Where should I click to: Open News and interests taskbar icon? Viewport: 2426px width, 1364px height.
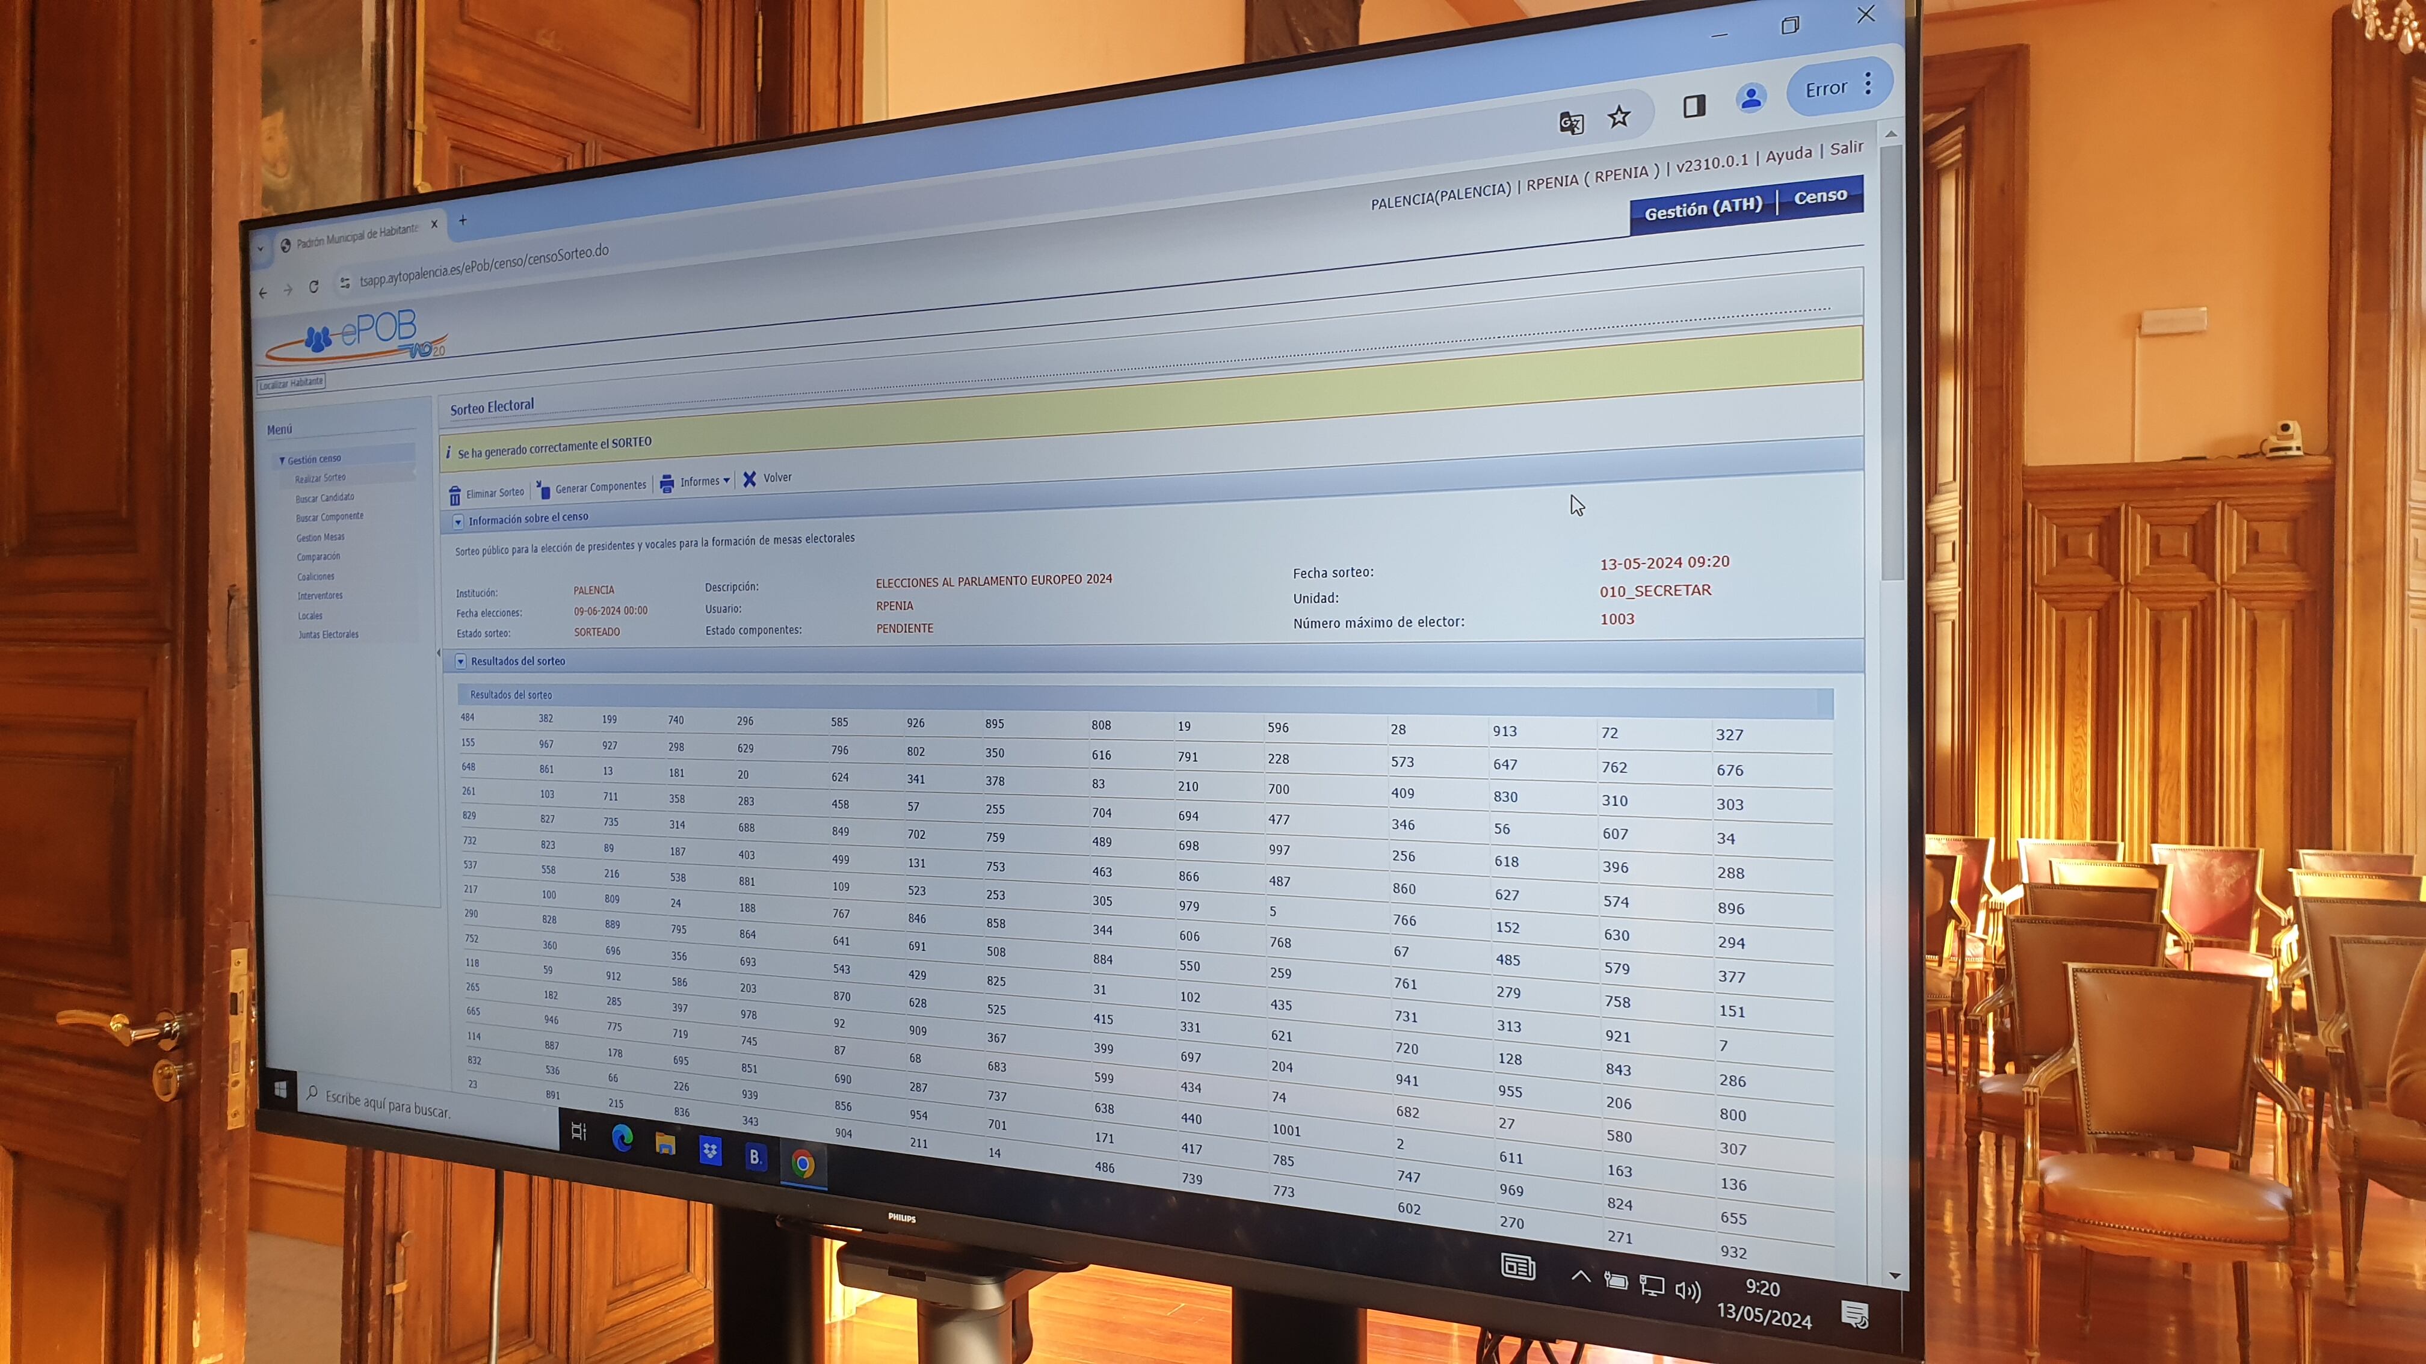point(1517,1267)
